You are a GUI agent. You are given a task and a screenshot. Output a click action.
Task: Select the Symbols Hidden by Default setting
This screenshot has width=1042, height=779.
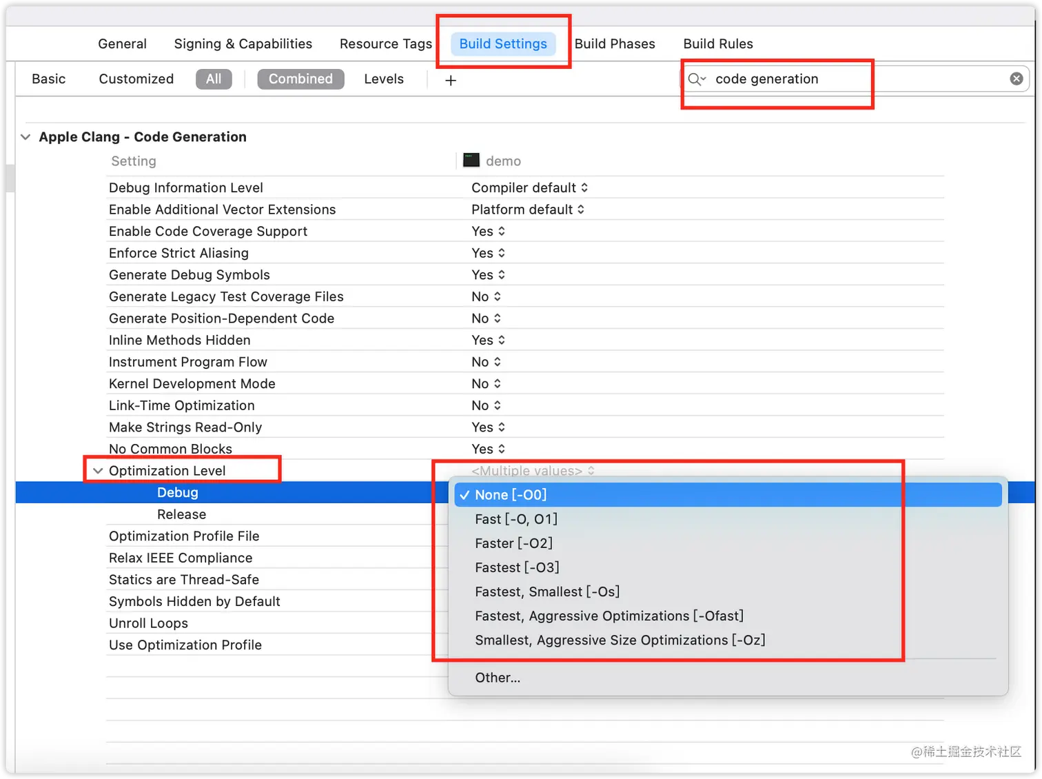(x=194, y=601)
